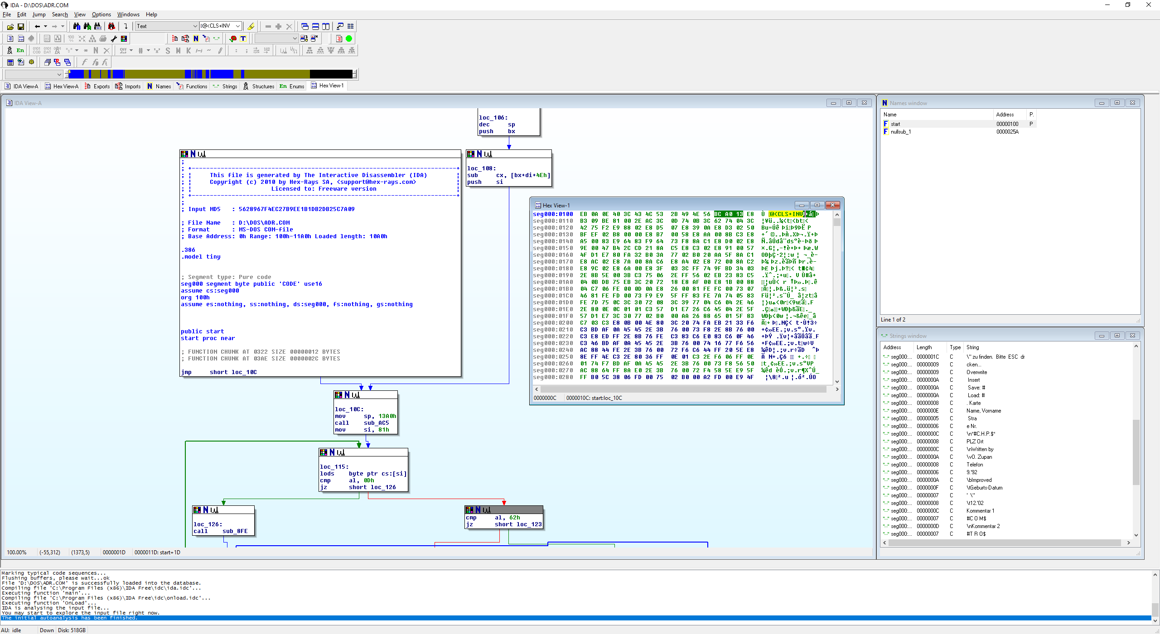
Task: Switch to the Functions tab
Action: (192, 86)
